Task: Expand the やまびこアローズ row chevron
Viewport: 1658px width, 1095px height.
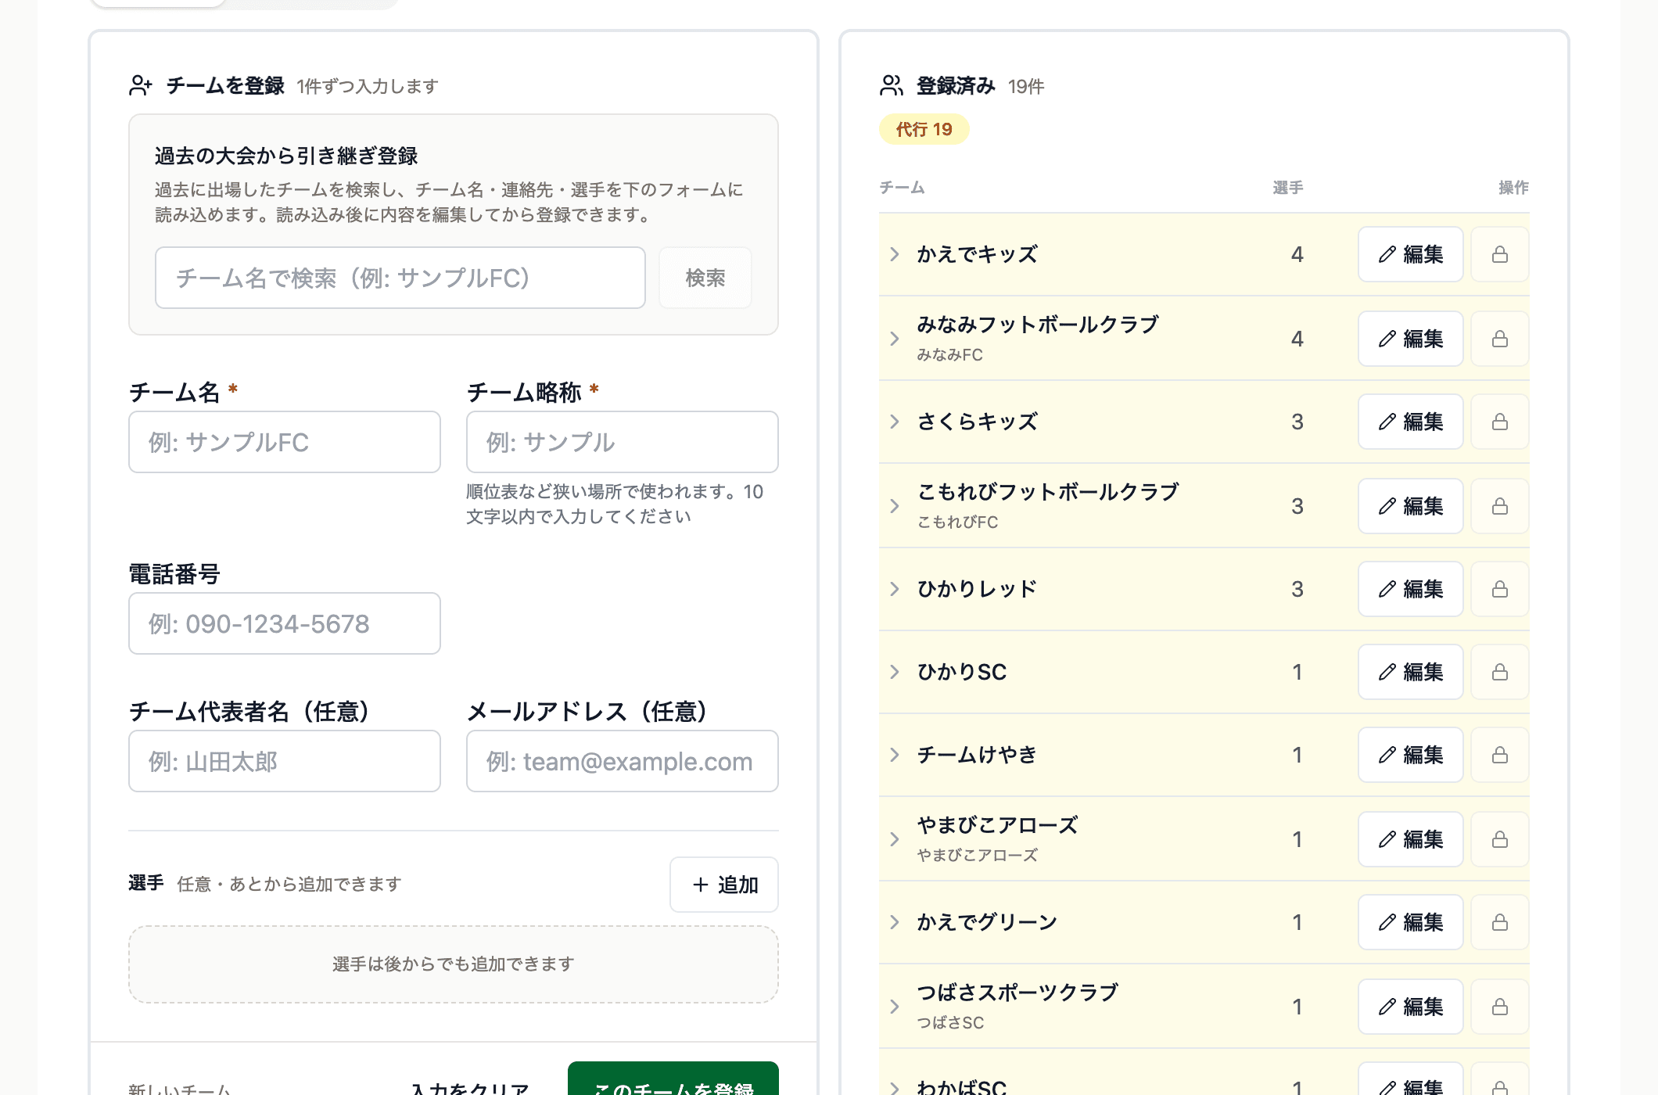Action: (x=895, y=839)
